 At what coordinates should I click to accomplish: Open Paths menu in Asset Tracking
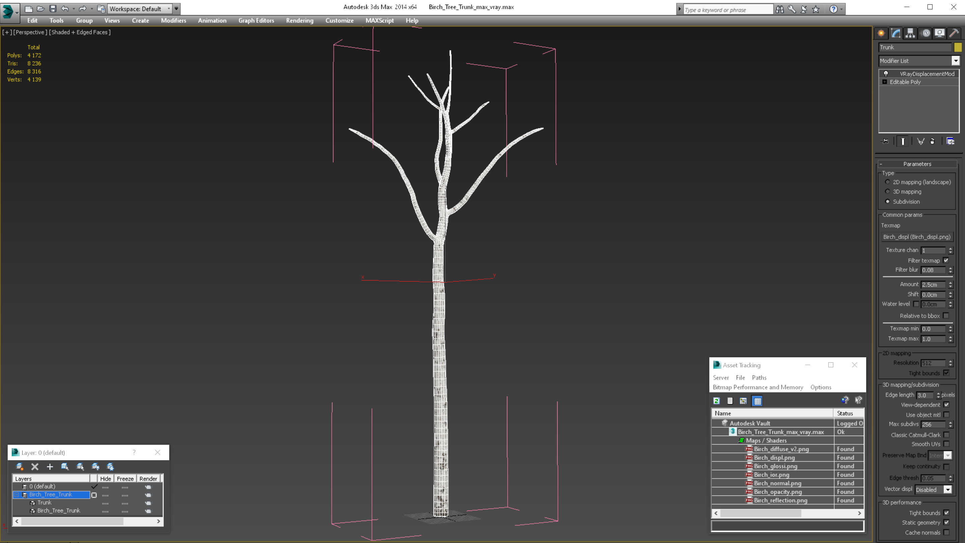coord(759,378)
